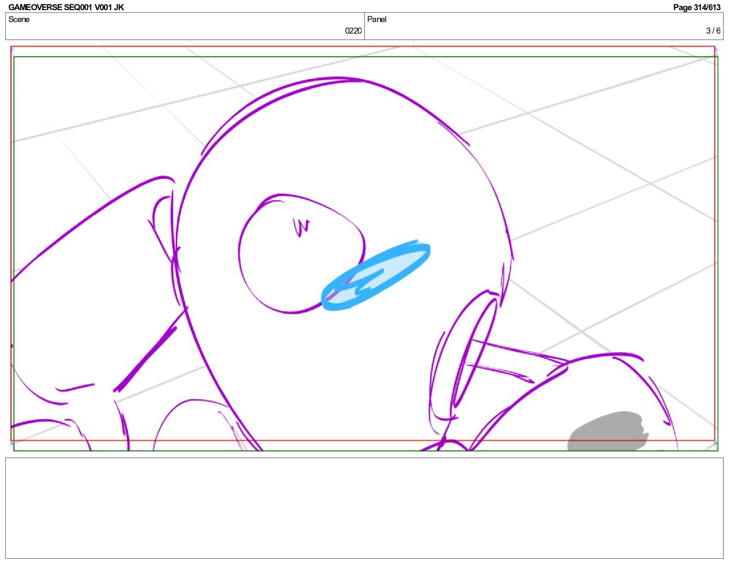Image resolution: width=730 pixels, height=564 pixels.
Task: Click the header text 'GAMEOVERSE SEQ001 V001 JK'
Action: (66, 7)
